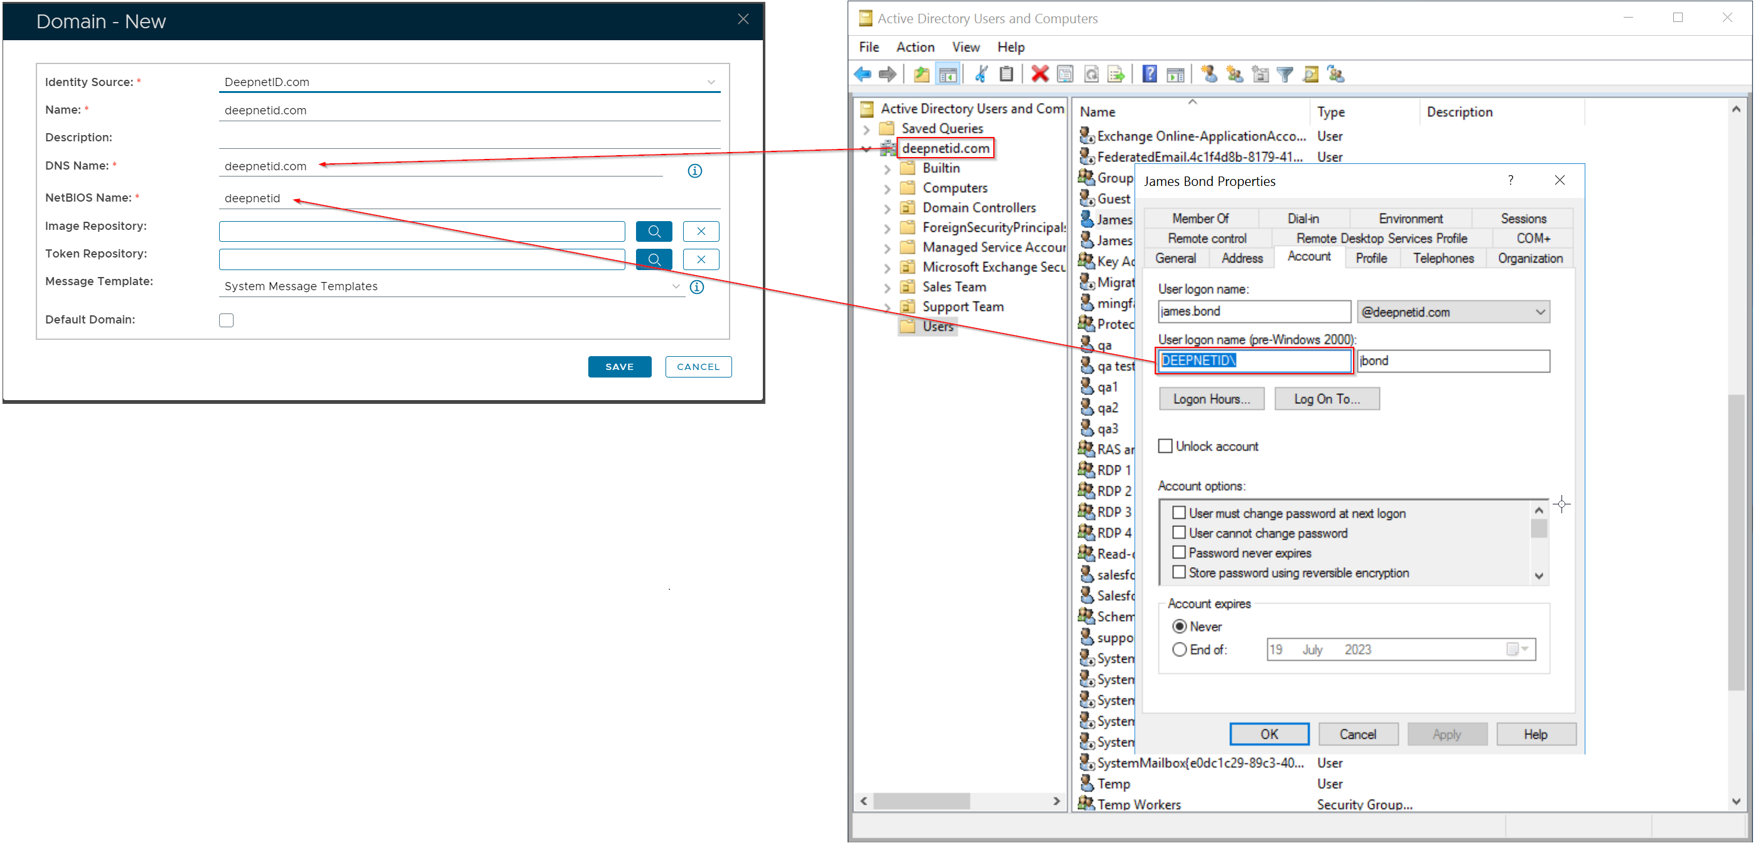This screenshot has height=848, width=1758.
Task: Check Password never expires option
Action: pos(1178,552)
